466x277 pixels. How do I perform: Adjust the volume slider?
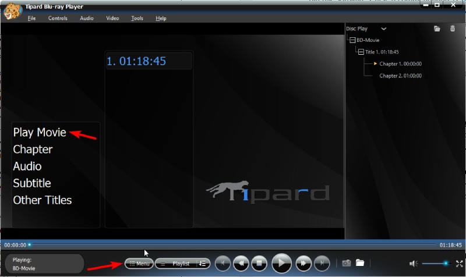coord(436,264)
